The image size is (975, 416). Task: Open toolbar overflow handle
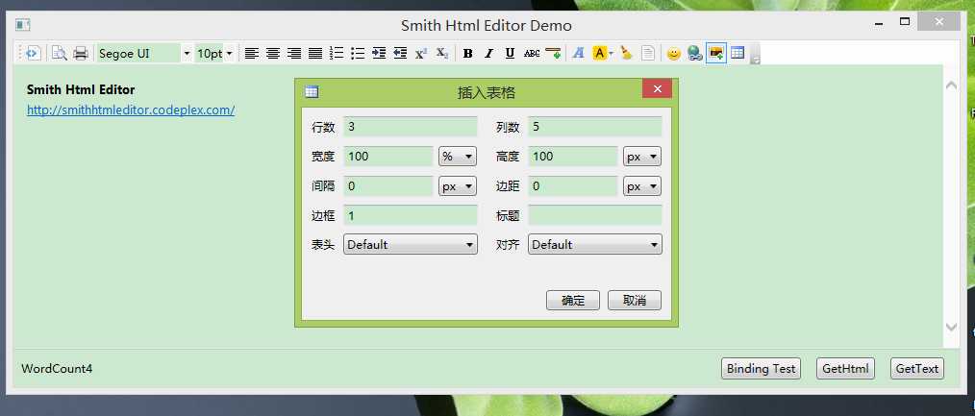point(756,55)
